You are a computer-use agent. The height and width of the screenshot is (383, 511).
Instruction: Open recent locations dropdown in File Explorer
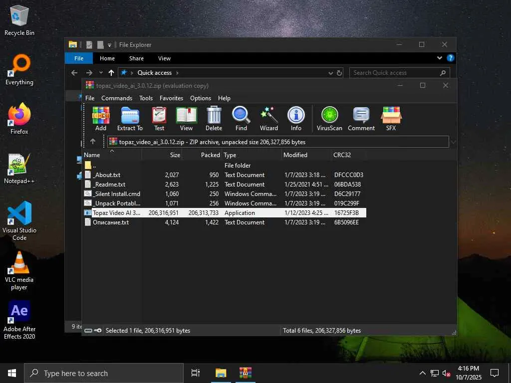click(x=101, y=73)
